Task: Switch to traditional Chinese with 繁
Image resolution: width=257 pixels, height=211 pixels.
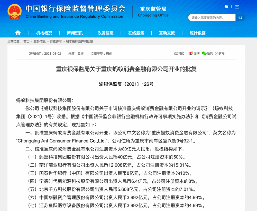Action: [226, 7]
